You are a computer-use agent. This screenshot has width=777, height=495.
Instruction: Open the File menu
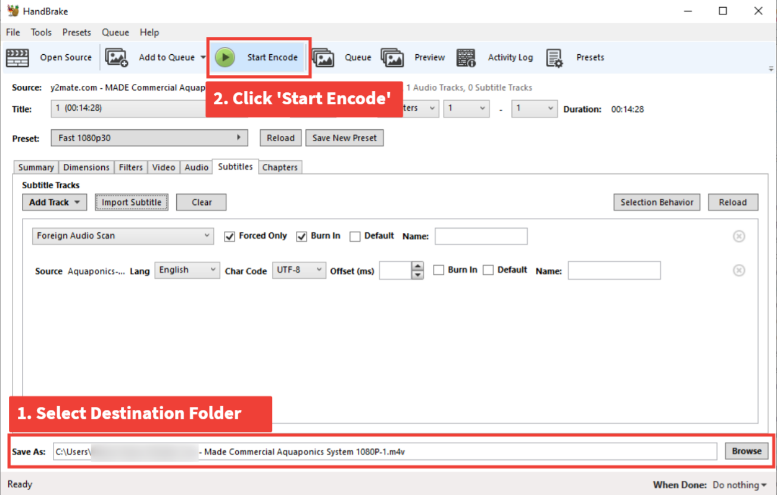point(13,32)
